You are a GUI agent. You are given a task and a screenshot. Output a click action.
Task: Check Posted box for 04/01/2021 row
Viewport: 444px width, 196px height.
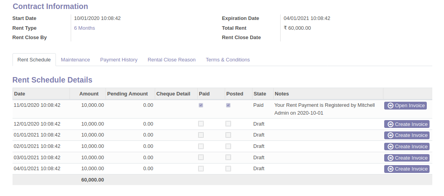228,169
